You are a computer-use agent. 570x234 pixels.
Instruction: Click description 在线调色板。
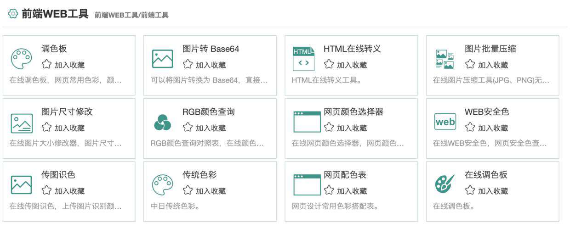click(x=454, y=206)
